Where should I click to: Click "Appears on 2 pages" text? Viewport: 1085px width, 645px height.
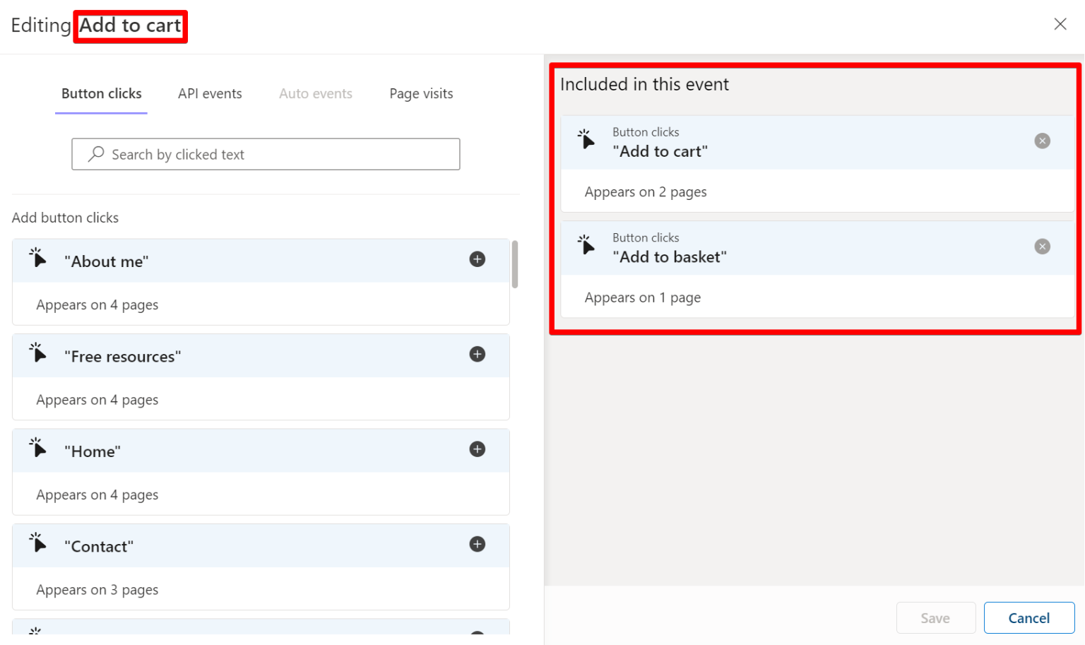pyautogui.click(x=646, y=192)
